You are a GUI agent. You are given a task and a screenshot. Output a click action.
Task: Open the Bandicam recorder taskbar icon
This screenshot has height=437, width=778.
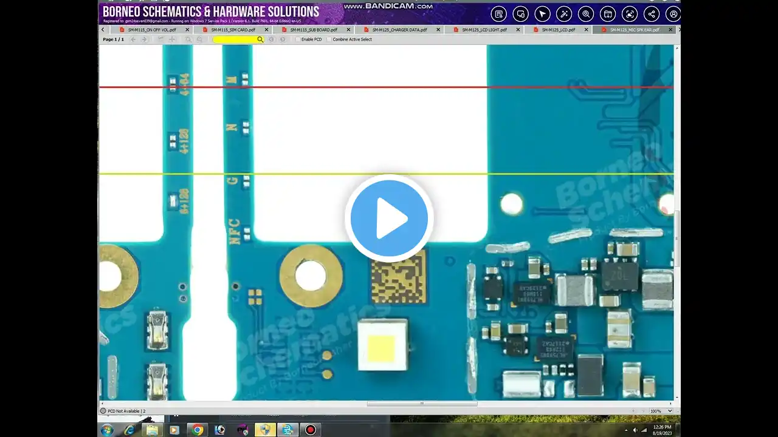tap(311, 430)
